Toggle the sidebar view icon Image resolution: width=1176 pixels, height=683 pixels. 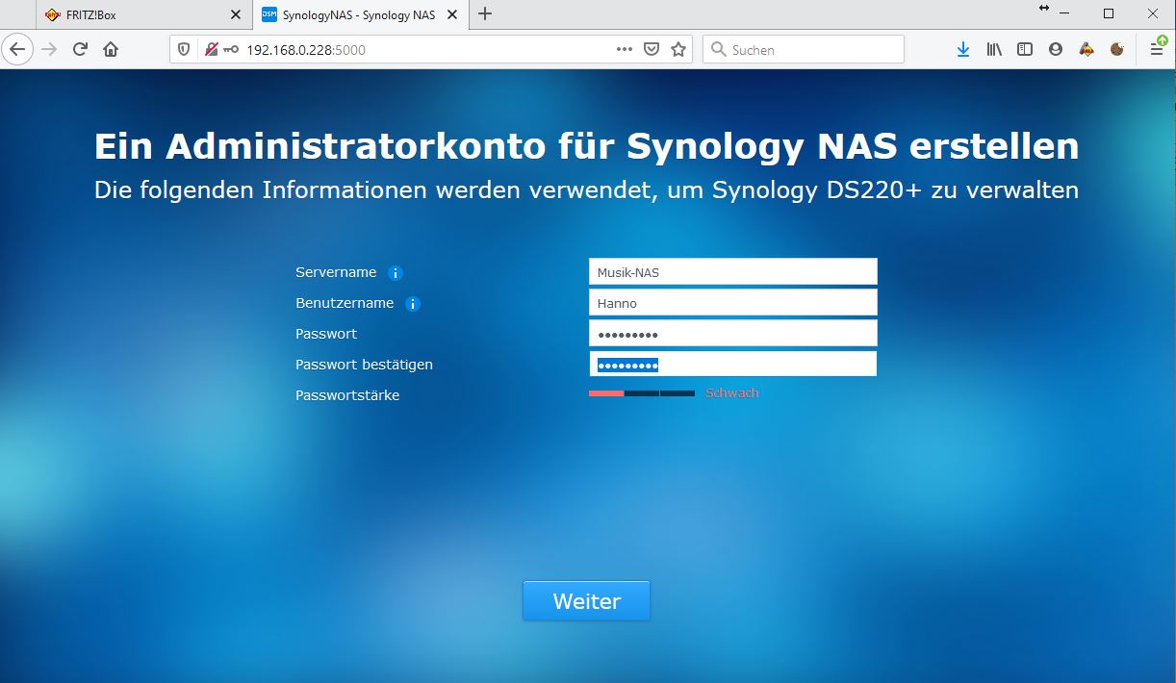[x=1025, y=49]
